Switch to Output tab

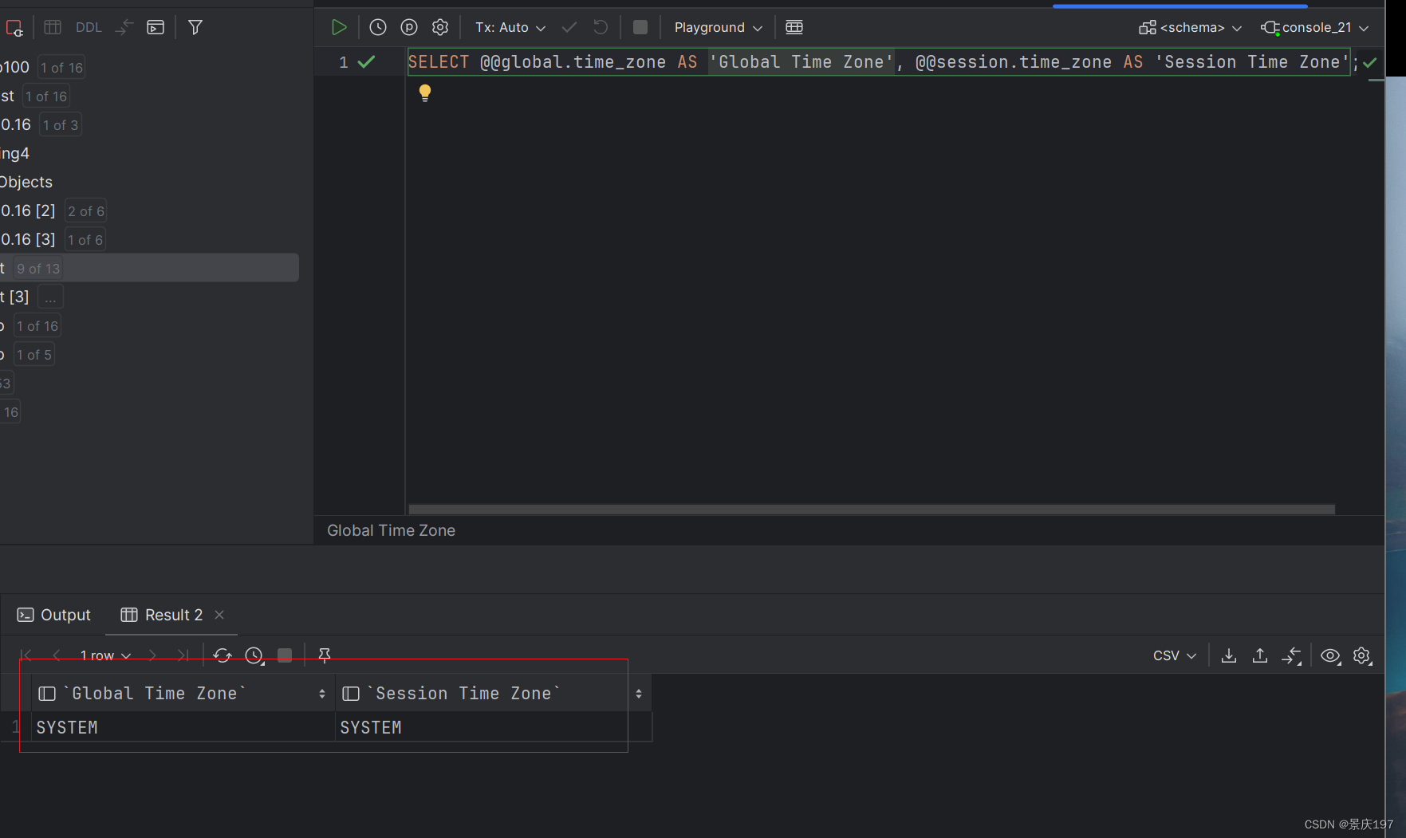click(x=54, y=615)
